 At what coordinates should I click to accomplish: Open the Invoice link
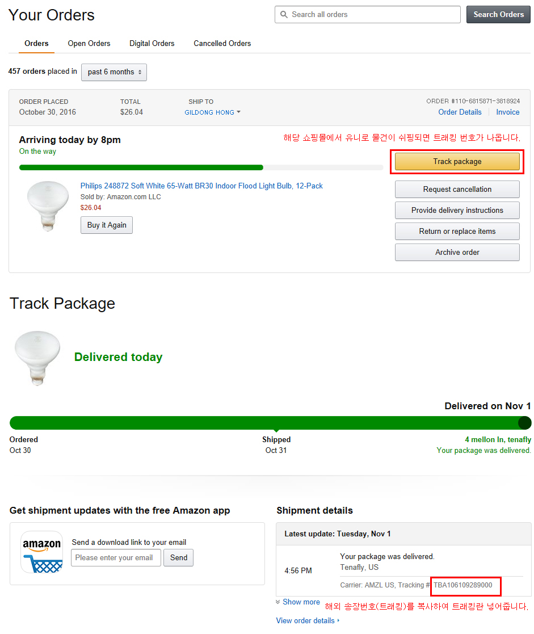[x=508, y=112]
